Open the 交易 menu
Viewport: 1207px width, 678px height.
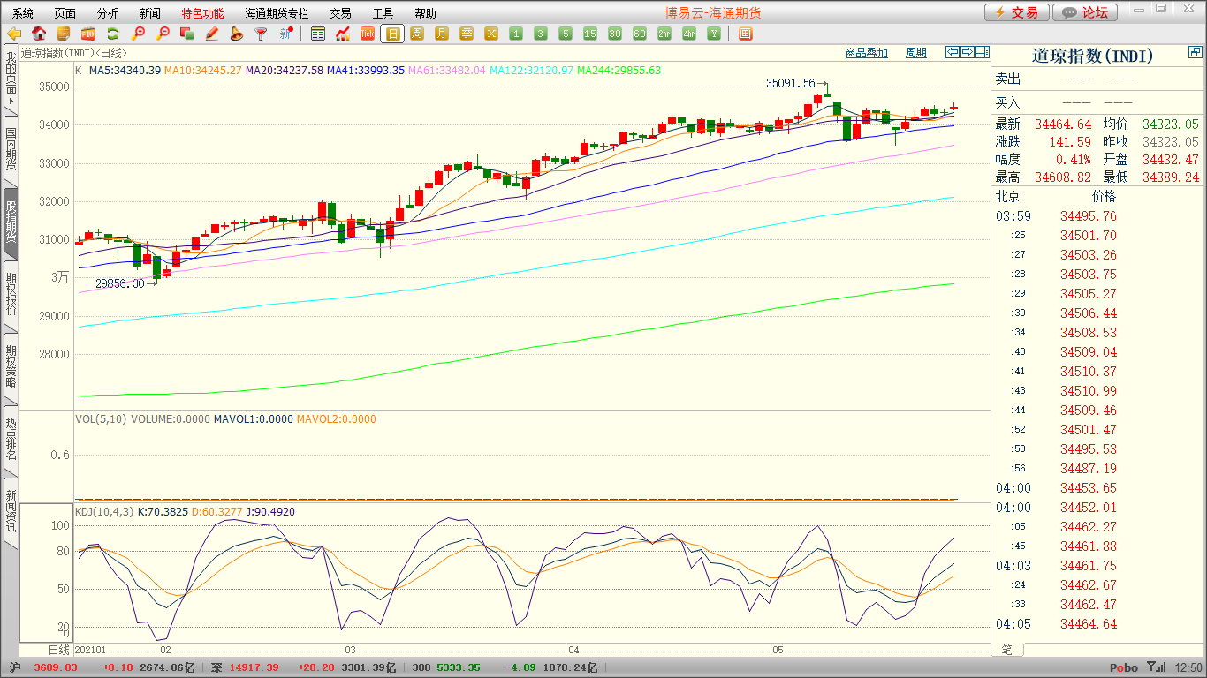pyautogui.click(x=341, y=13)
